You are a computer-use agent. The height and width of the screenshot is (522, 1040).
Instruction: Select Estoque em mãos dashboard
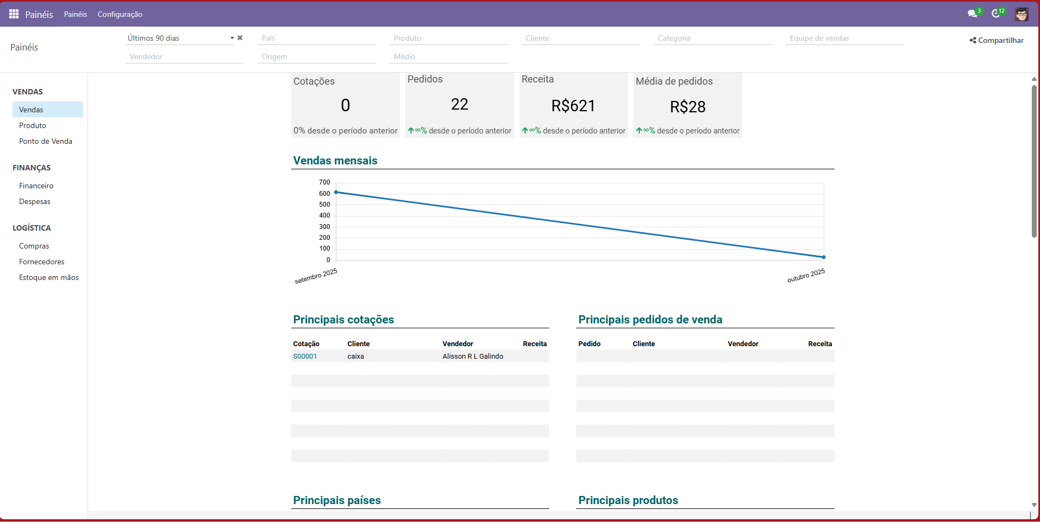pyautogui.click(x=49, y=277)
